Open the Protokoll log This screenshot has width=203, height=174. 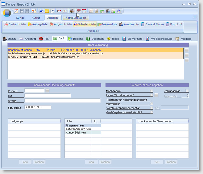174,24
